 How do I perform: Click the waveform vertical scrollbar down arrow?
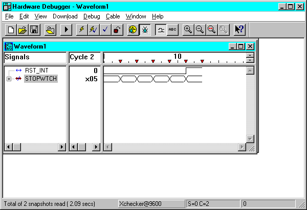pos(250,139)
